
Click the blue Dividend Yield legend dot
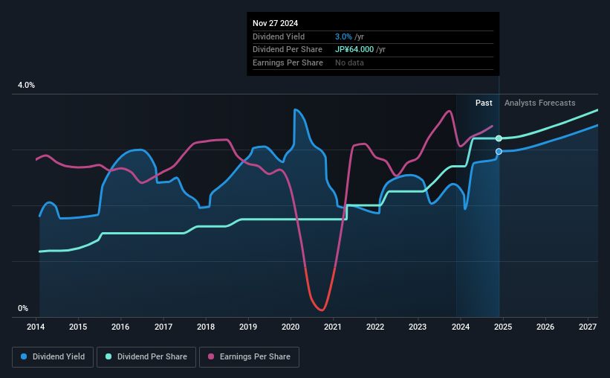tap(24, 356)
